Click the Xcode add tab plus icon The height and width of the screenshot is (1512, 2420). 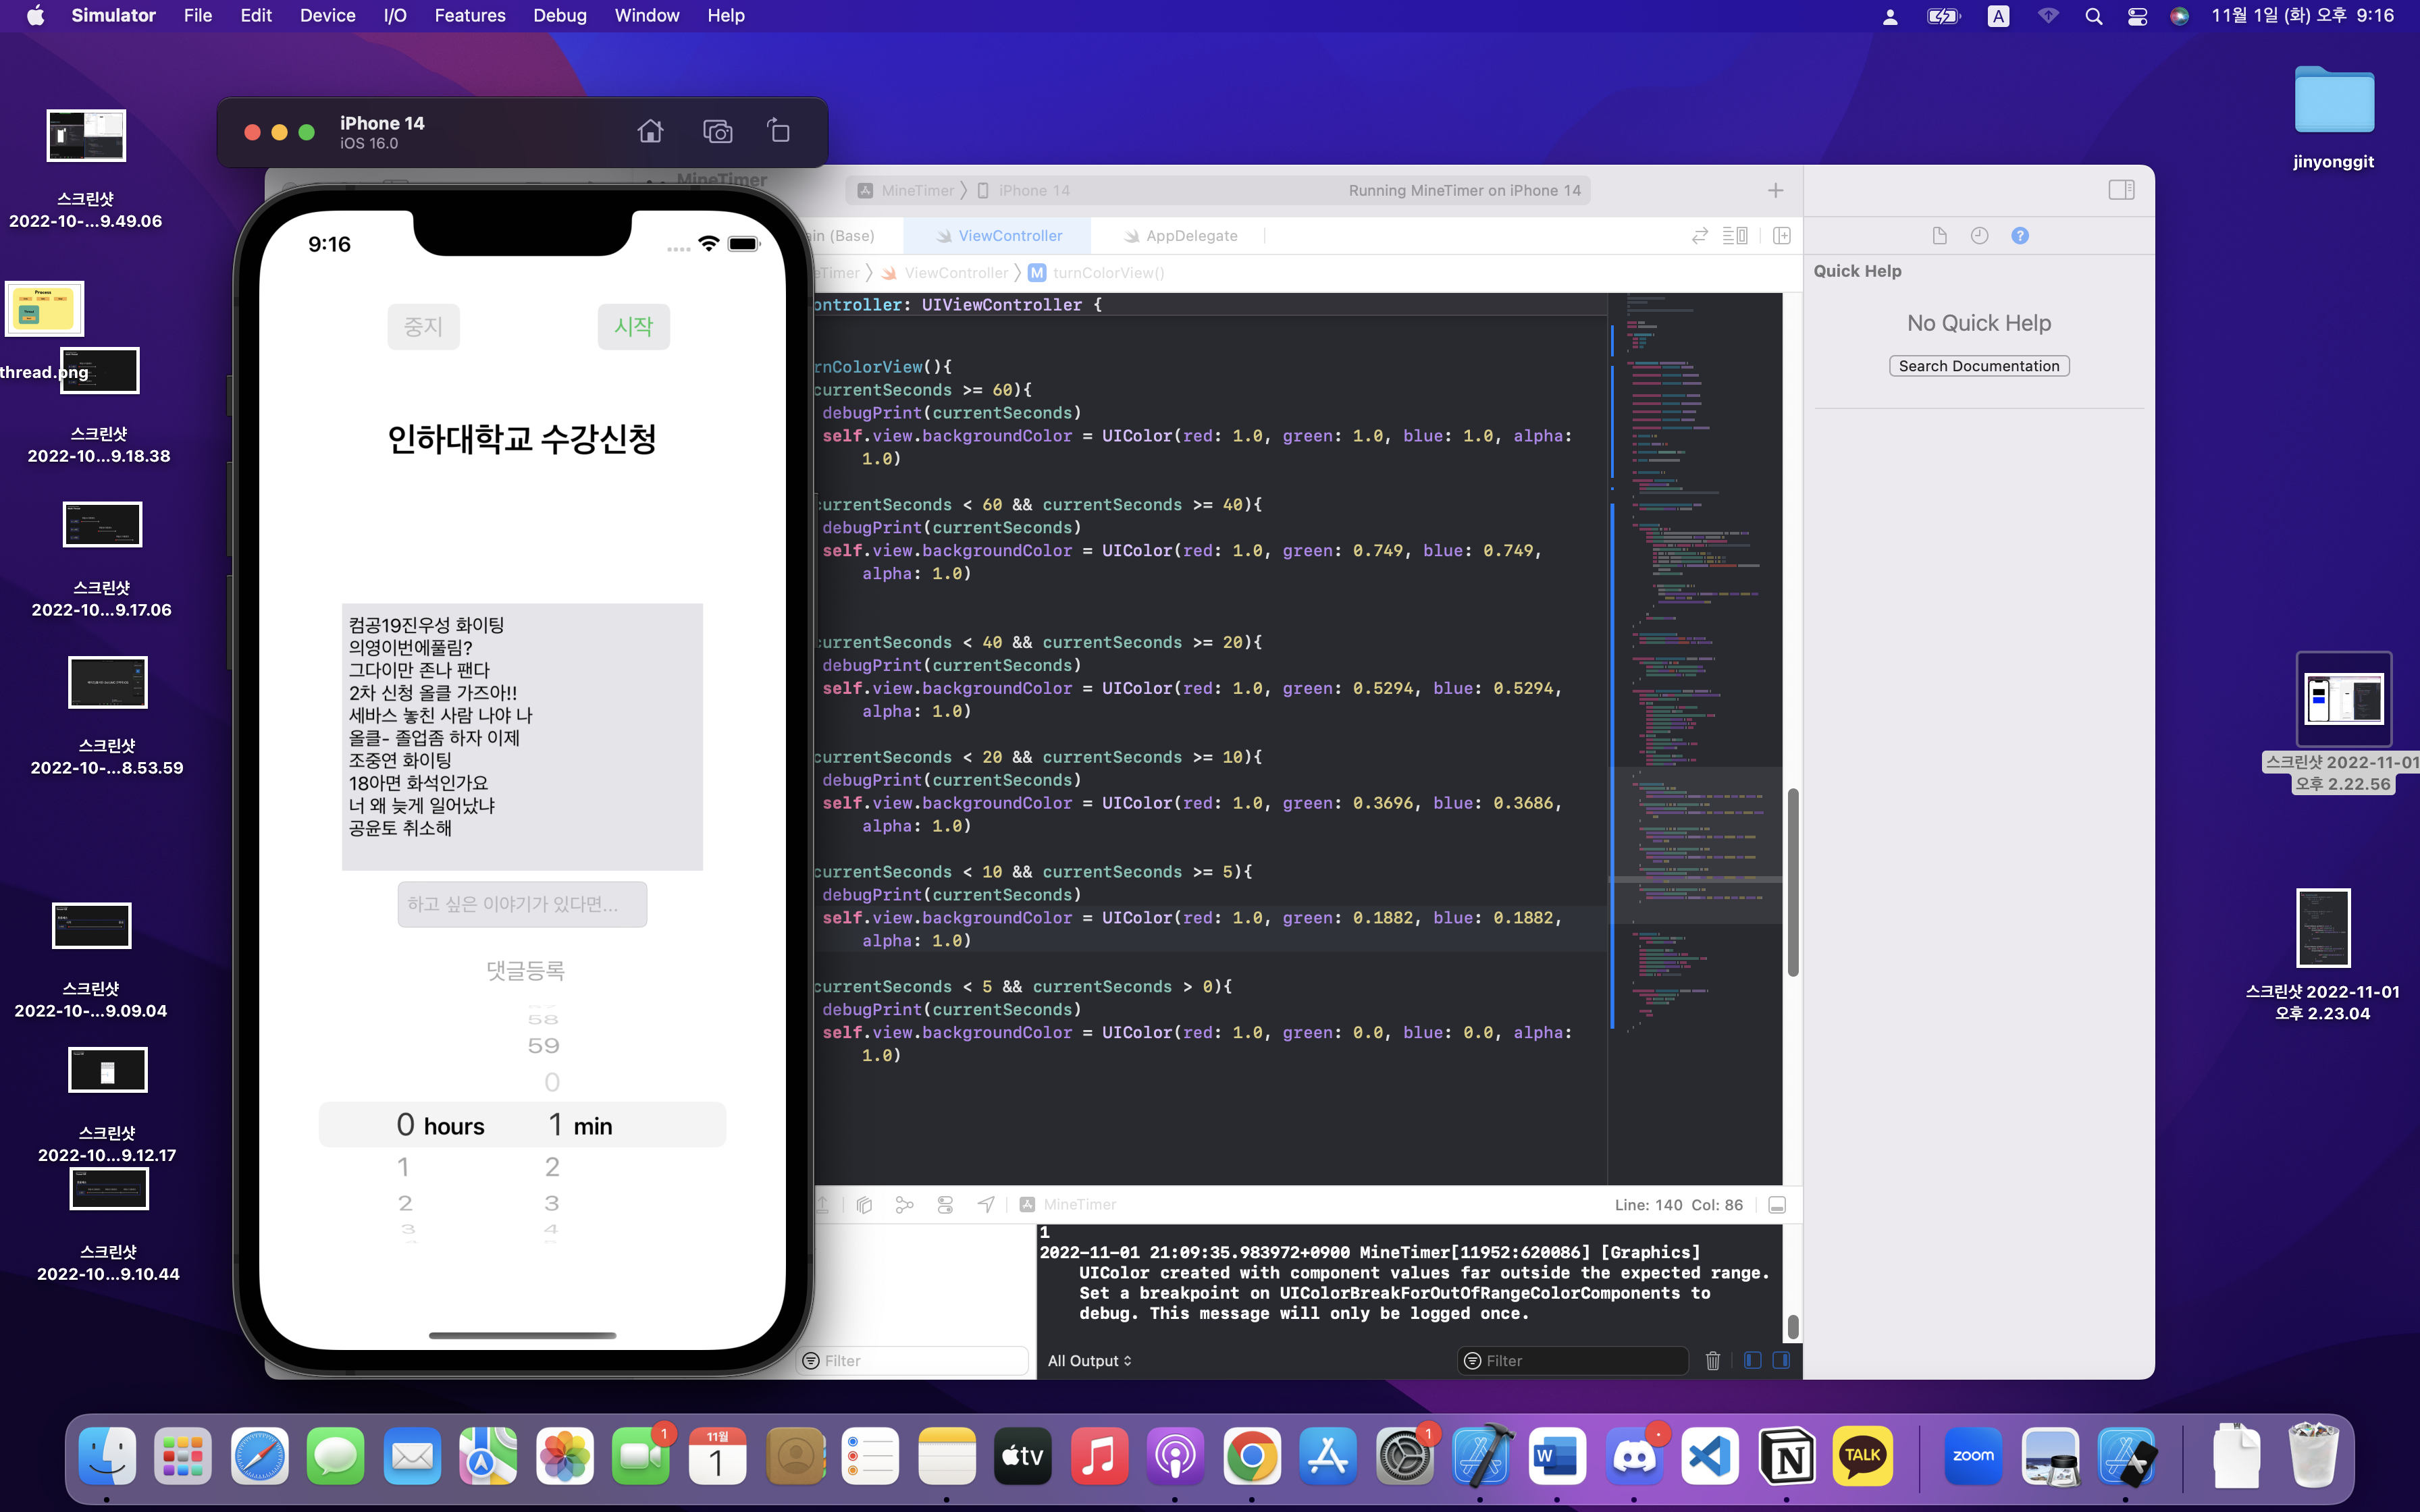tap(1776, 190)
